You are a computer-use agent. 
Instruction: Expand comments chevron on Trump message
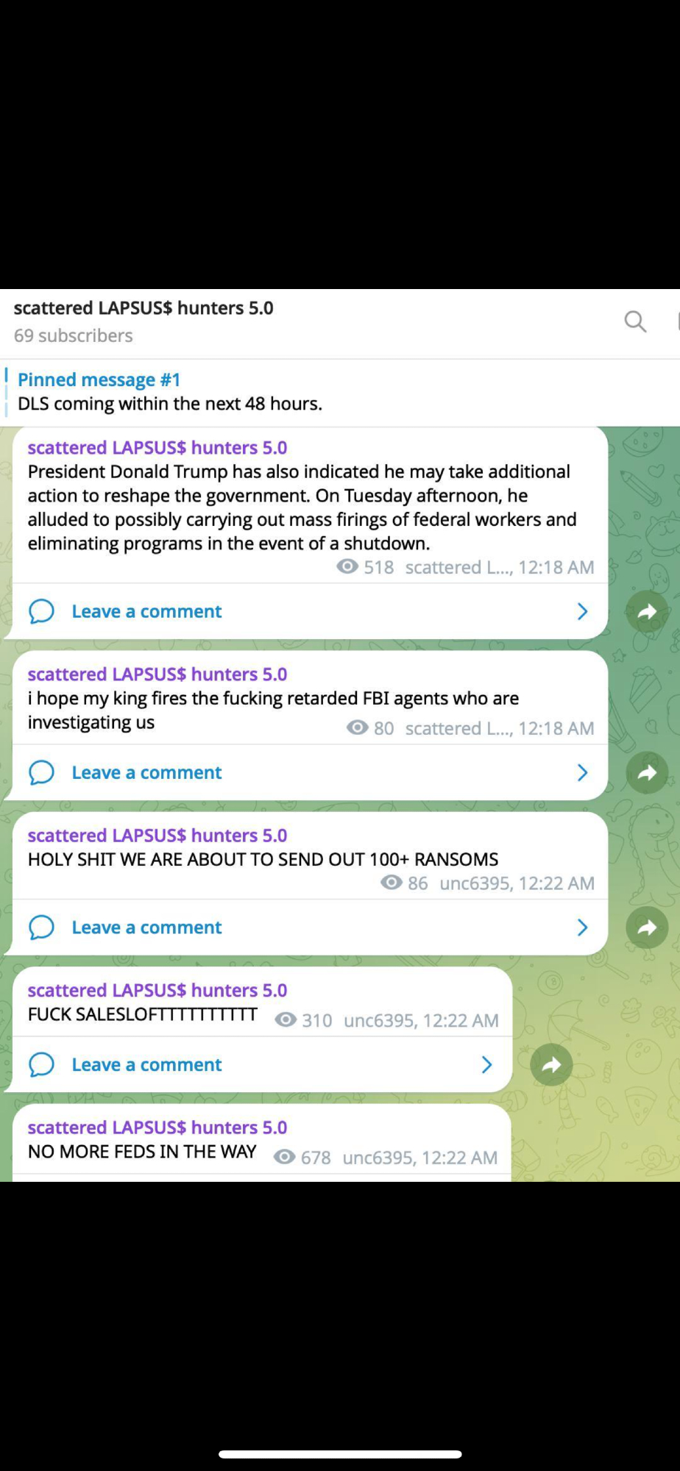point(582,611)
